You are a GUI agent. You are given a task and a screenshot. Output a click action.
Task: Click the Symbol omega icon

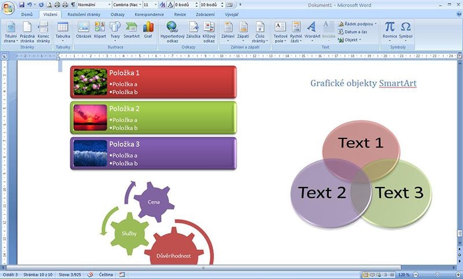pyautogui.click(x=406, y=30)
